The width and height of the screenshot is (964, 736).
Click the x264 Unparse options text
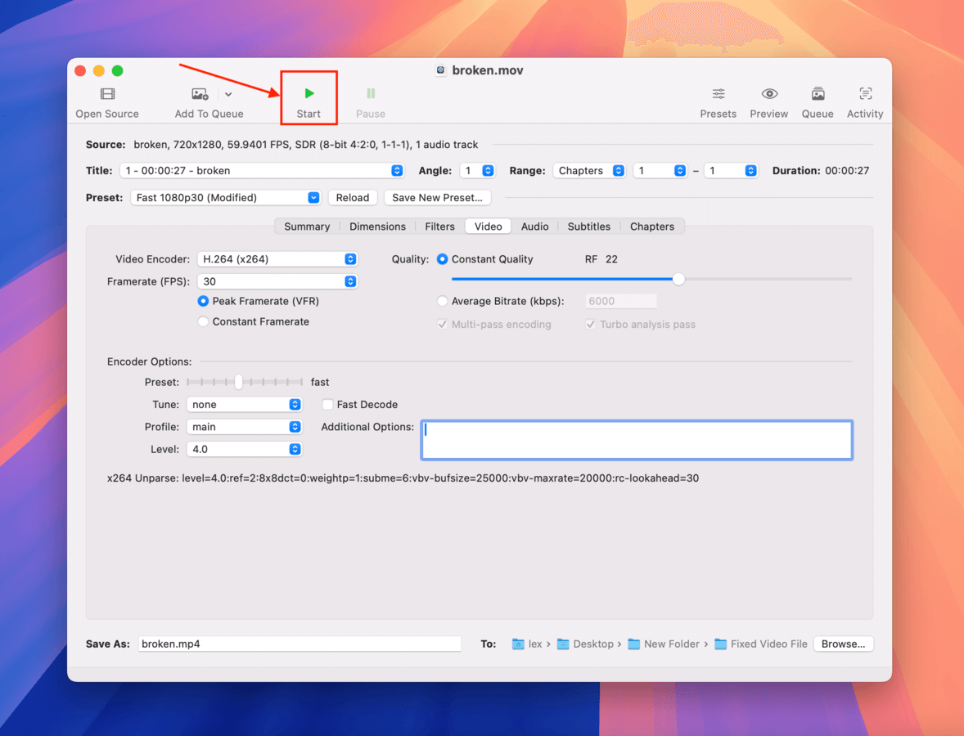(403, 478)
